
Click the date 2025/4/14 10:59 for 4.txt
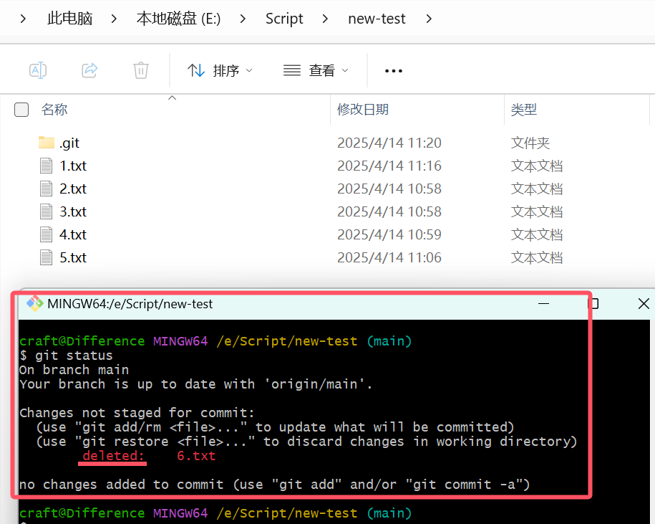pos(389,234)
